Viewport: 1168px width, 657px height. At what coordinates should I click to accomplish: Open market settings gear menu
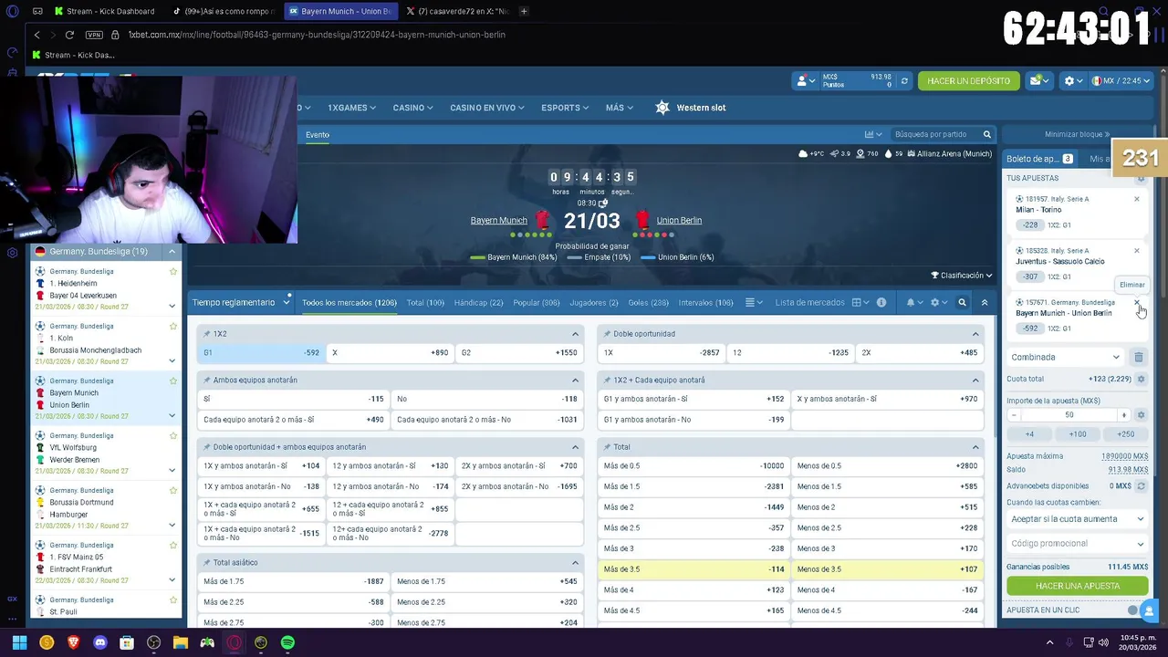pos(937,302)
